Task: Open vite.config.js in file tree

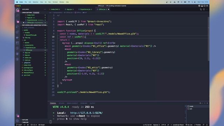Action: point(34,70)
